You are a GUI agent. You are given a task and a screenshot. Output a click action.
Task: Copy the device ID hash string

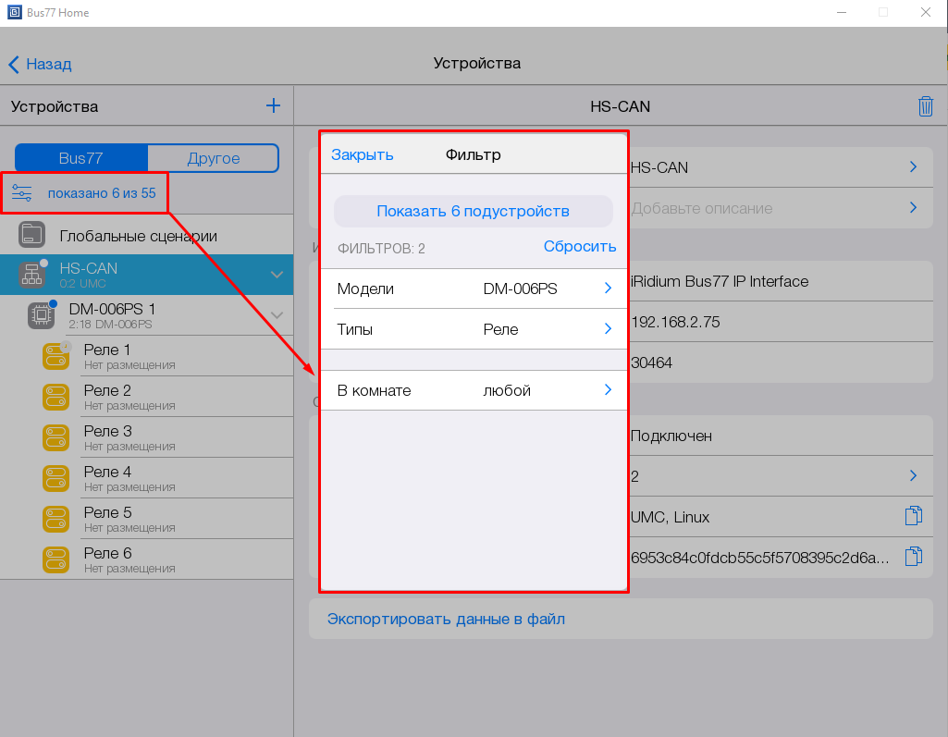pyautogui.click(x=913, y=557)
